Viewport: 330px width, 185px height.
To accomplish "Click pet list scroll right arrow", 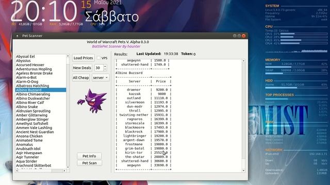I will [x=64, y=171].
